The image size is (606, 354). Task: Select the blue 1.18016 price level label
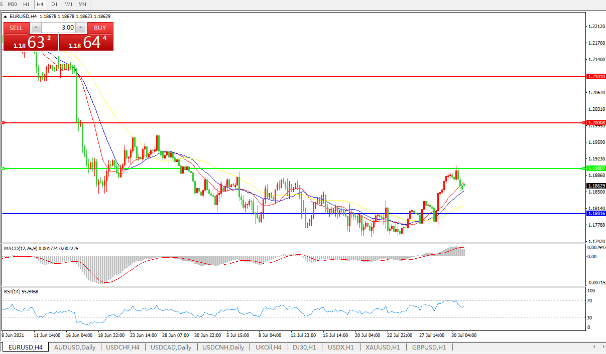coord(596,214)
